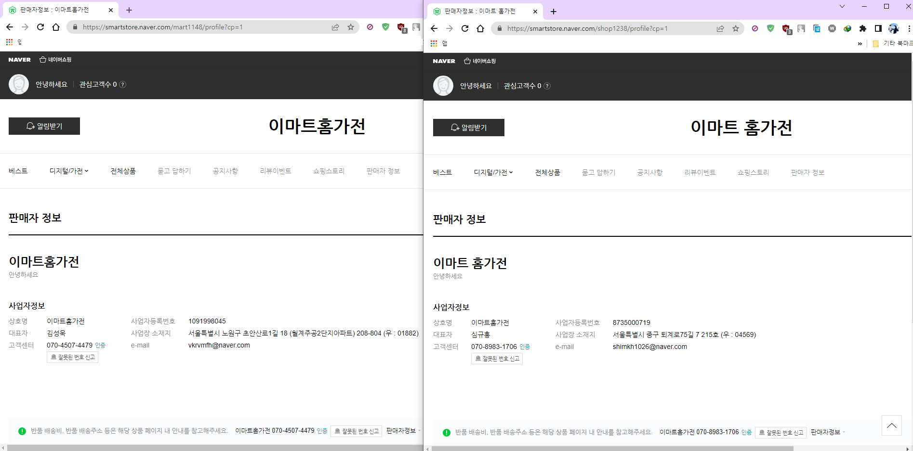Reload the page in the left browser window
This screenshot has height=451, width=913.
coord(40,27)
